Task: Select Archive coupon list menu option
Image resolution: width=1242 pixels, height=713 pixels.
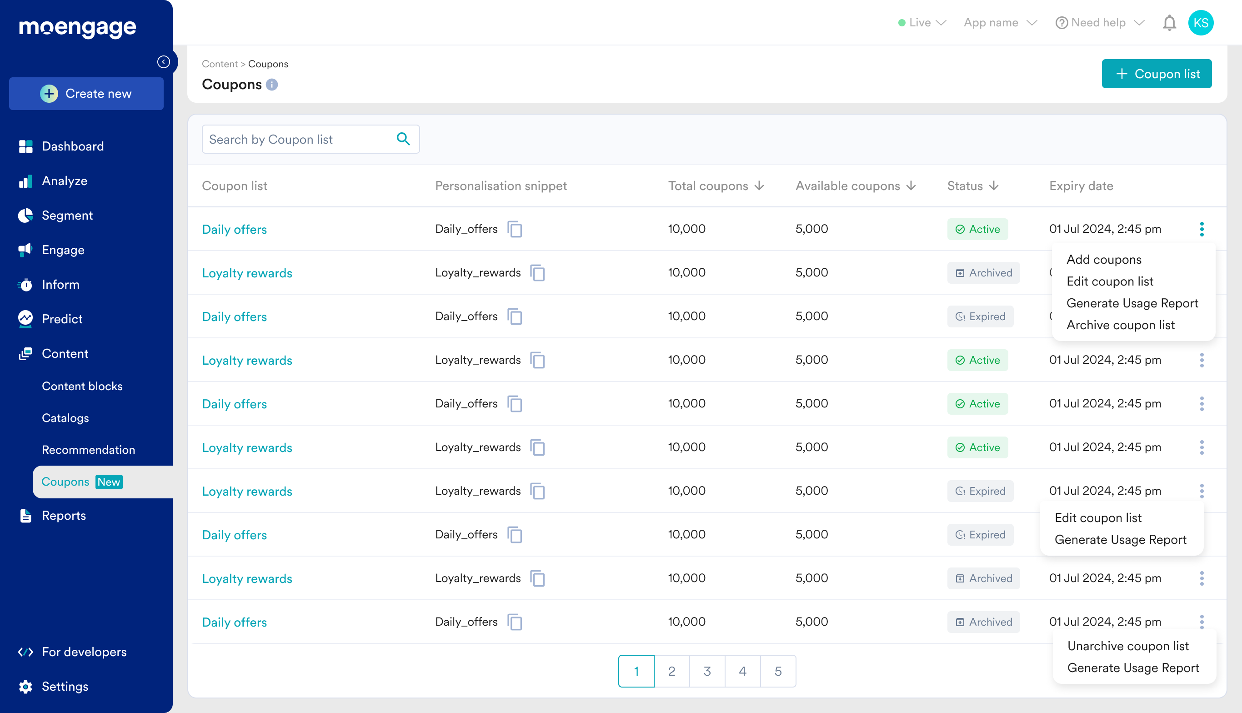Action: [x=1120, y=325]
